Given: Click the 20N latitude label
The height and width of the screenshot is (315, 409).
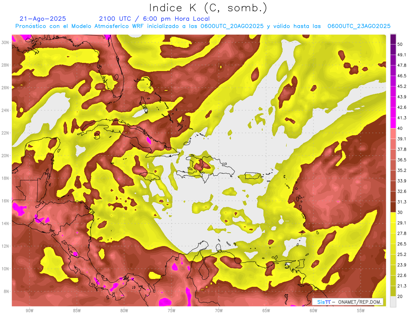Looking at the screenshot, I should [5, 156].
